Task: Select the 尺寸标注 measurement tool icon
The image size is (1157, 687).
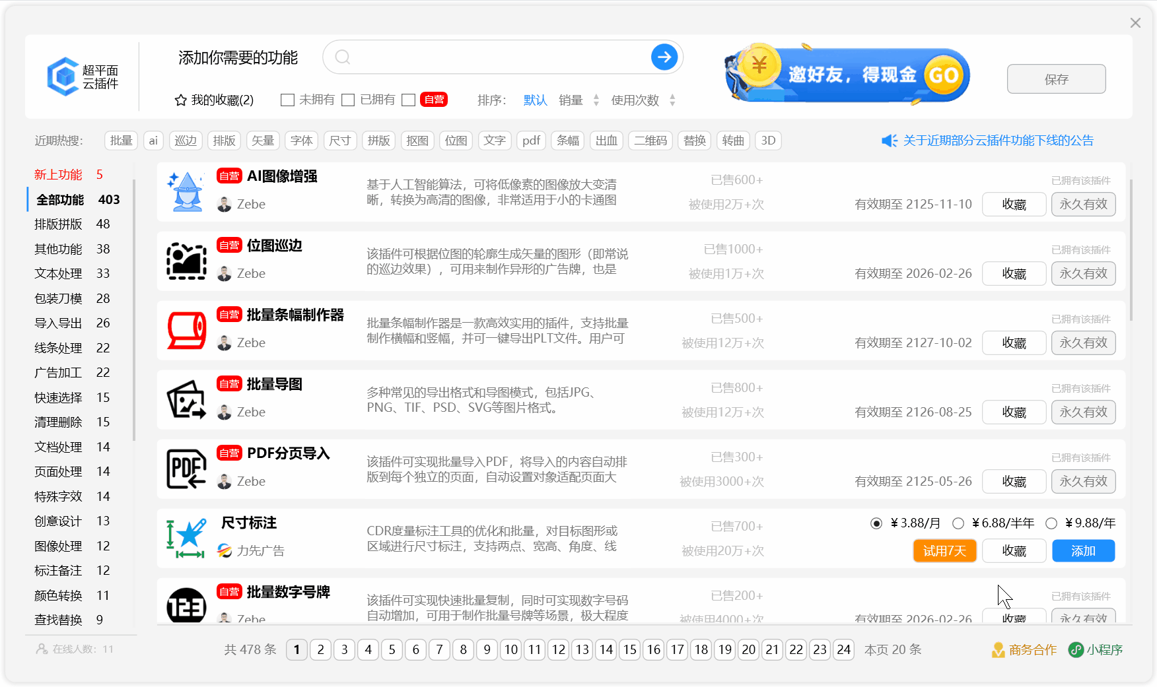Action: click(x=186, y=538)
